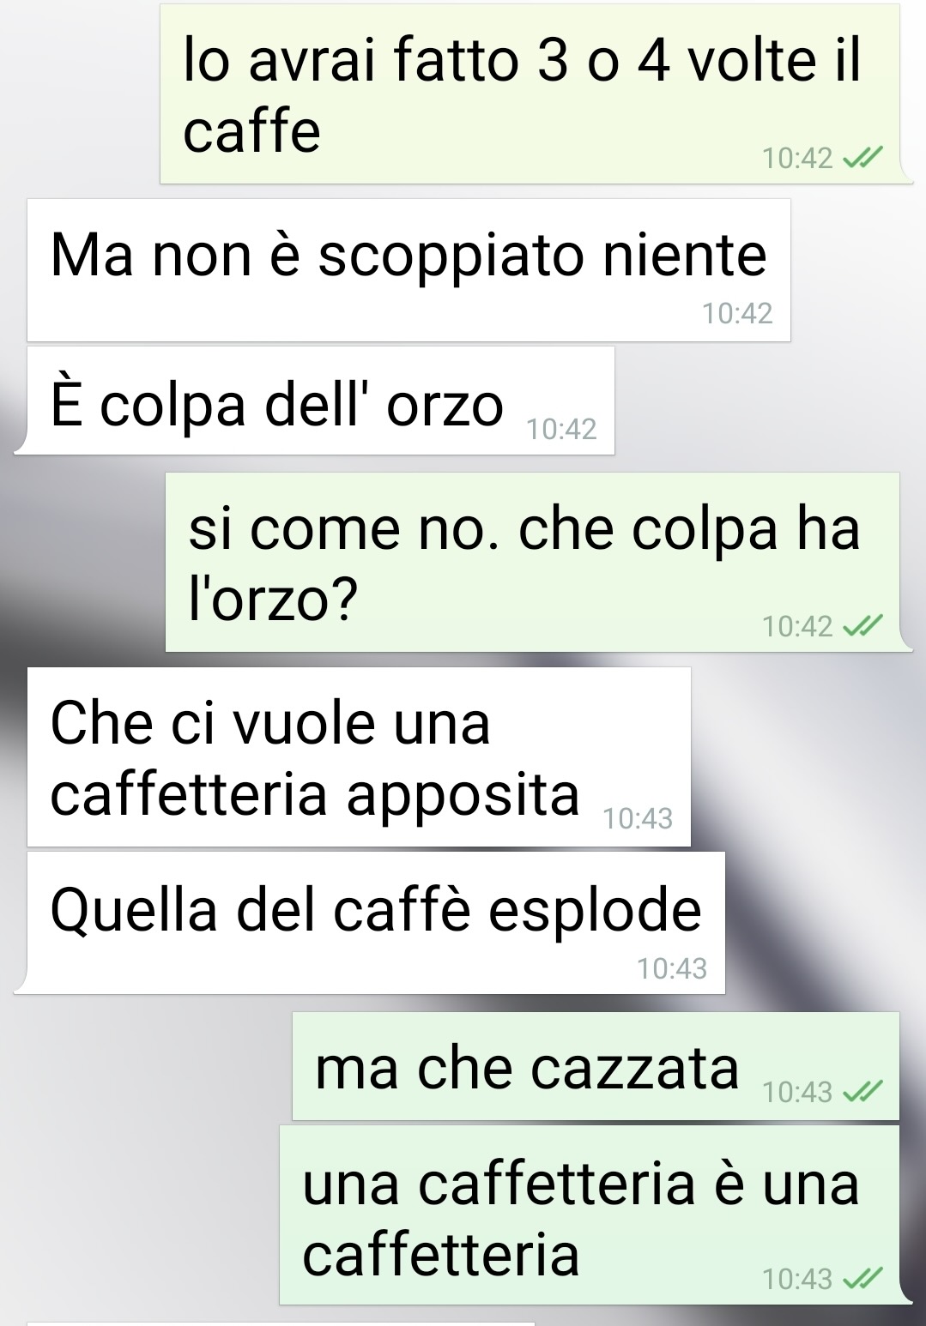This screenshot has height=1326, width=926.
Task: Click read-receipt double check on first message
Action: click(862, 158)
